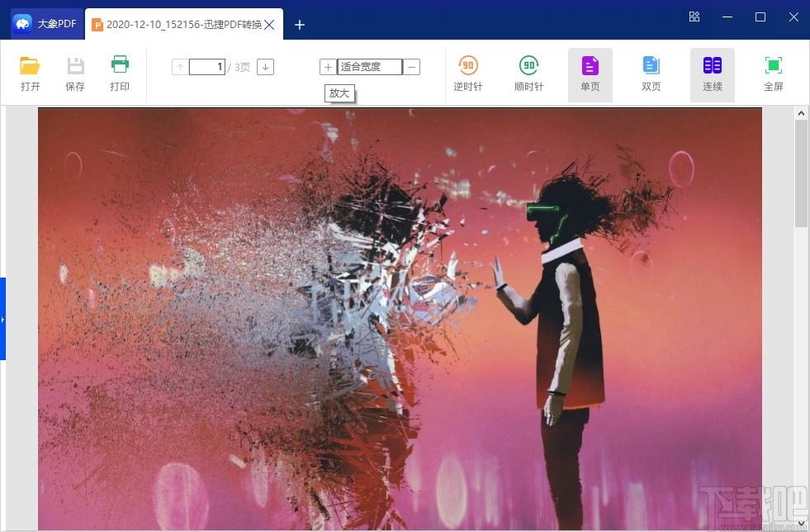This screenshot has height=532, width=810.
Task: Click the page number input field
Action: point(207,67)
